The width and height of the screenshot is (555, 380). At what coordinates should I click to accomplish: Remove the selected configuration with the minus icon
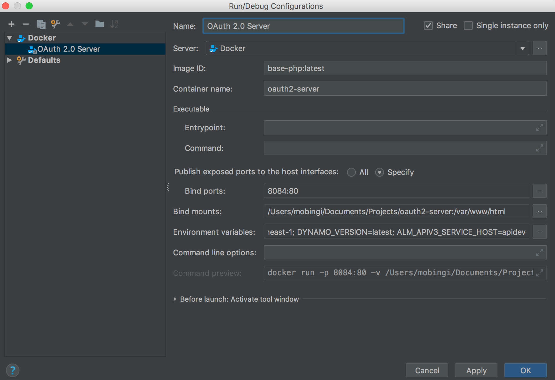pos(26,24)
